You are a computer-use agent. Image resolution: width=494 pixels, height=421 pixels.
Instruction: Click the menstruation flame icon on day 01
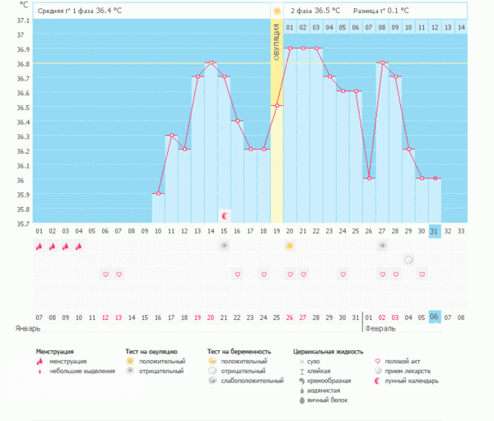pos(39,246)
